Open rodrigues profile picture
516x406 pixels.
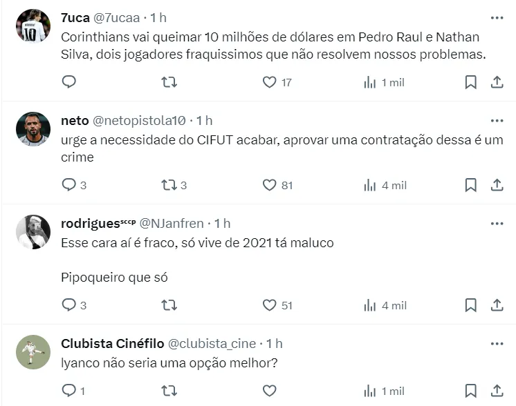(x=33, y=232)
